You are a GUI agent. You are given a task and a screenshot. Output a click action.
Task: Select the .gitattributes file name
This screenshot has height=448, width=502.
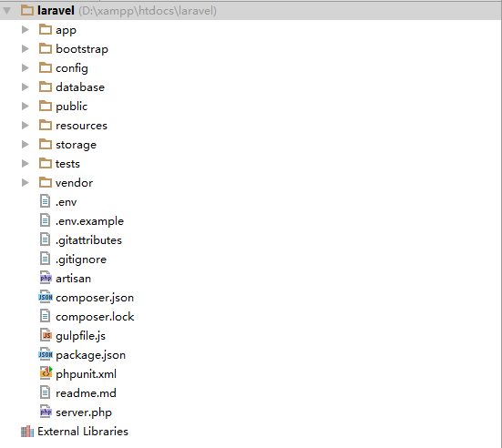coord(88,240)
